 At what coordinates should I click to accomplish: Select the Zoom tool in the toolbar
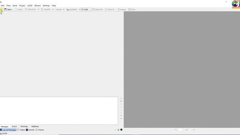click(132, 9)
